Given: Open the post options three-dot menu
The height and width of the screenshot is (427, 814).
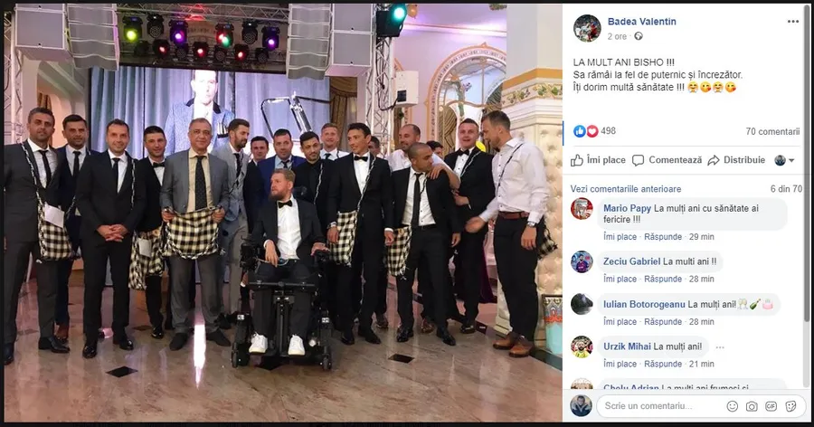Looking at the screenshot, I should [x=792, y=22].
